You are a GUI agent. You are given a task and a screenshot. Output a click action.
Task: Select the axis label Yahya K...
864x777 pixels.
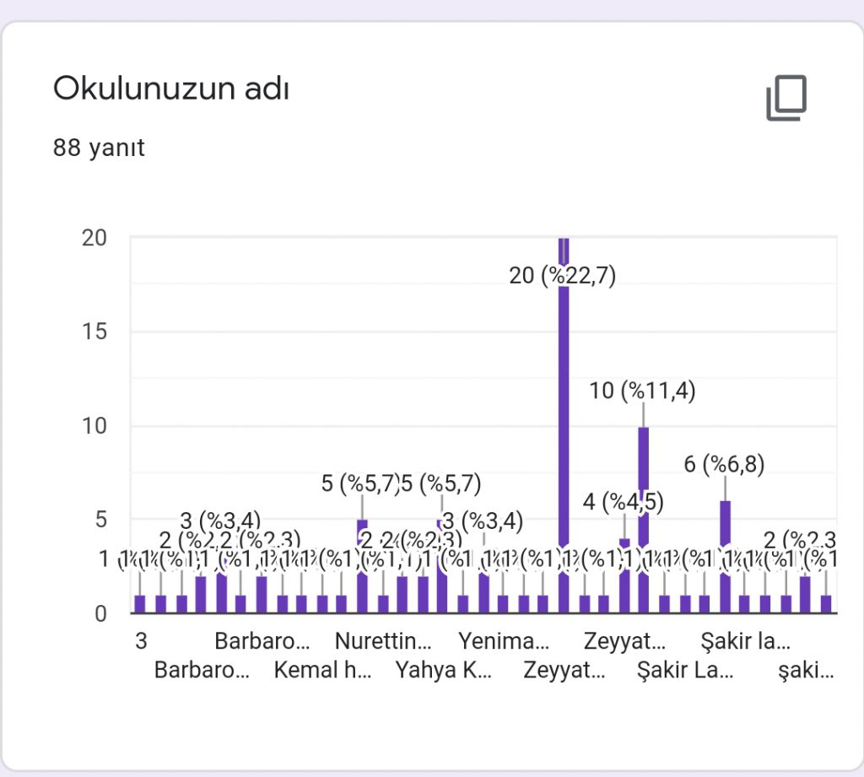[445, 670]
